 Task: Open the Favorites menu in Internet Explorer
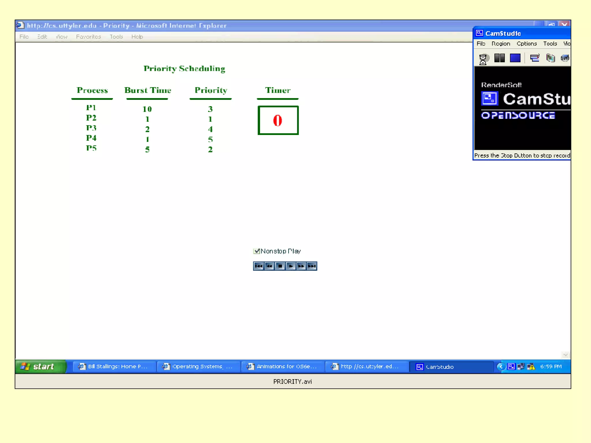[x=88, y=37]
